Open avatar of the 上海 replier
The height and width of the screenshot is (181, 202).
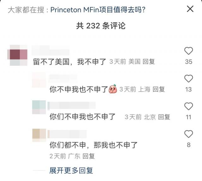39,80
